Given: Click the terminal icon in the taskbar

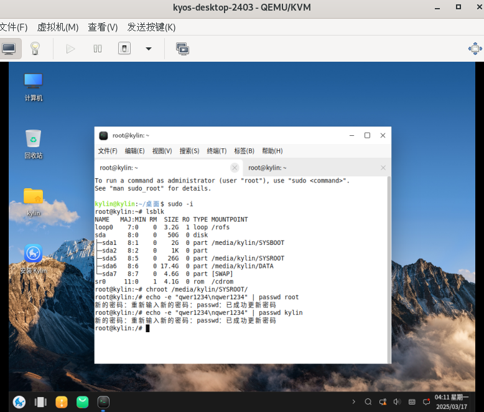Looking at the screenshot, I should coord(103,402).
